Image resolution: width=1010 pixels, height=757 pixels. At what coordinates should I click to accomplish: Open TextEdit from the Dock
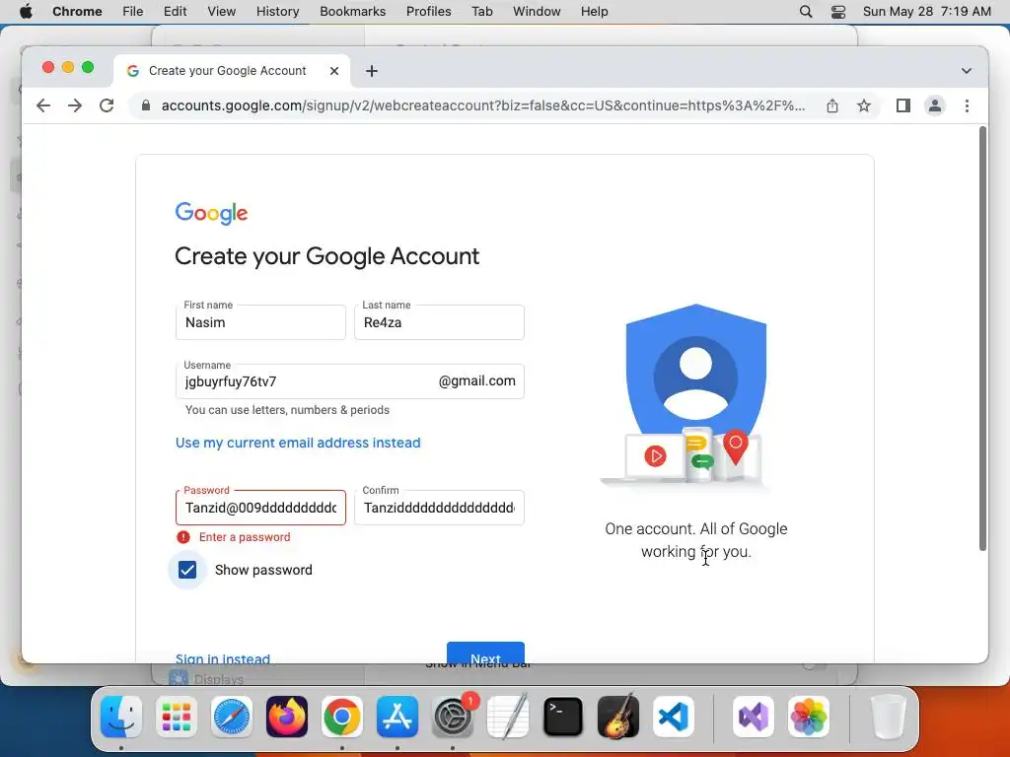(x=508, y=717)
